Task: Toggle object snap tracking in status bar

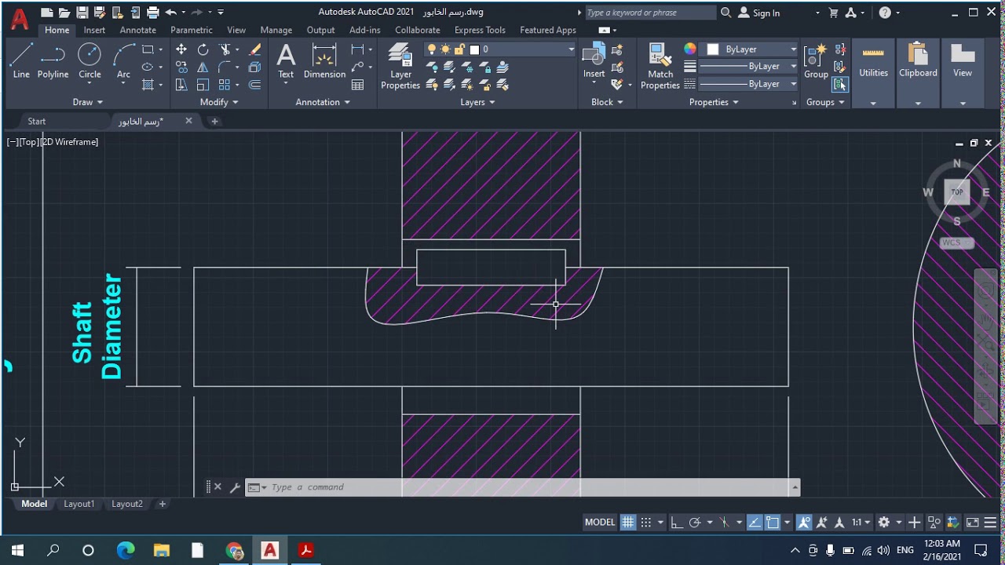Action: pyautogui.click(x=755, y=523)
